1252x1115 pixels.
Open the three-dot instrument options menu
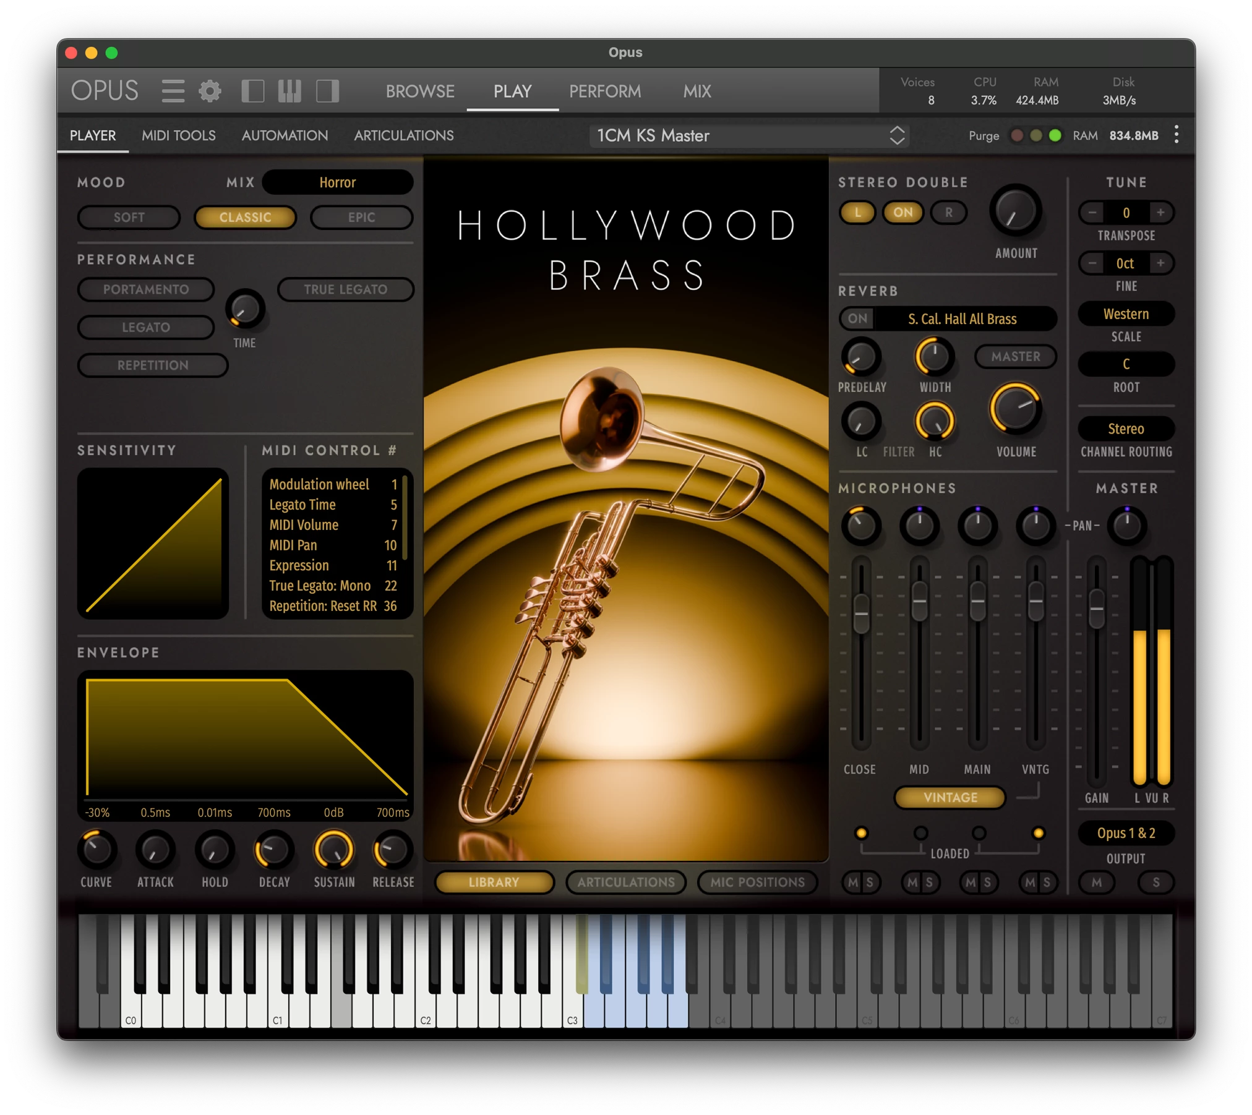point(1176,135)
